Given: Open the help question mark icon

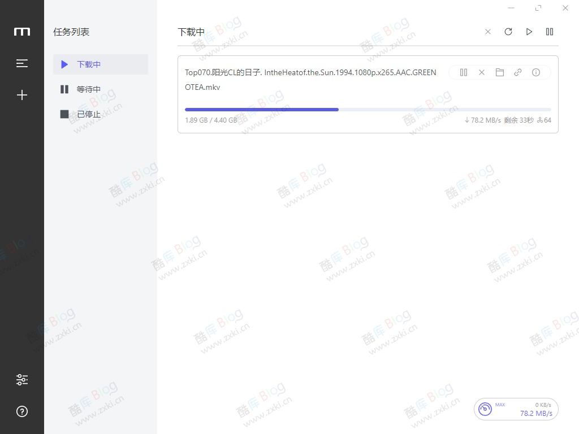Looking at the screenshot, I should [x=22, y=411].
